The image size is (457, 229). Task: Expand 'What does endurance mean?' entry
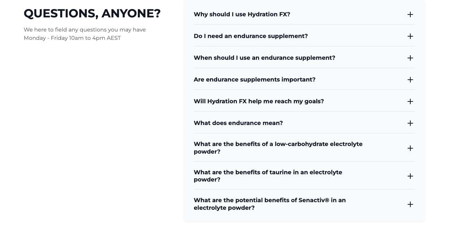pos(238,123)
